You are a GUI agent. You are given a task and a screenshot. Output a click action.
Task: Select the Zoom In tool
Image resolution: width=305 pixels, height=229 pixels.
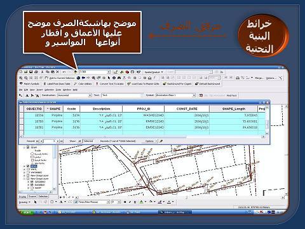pos(21,78)
